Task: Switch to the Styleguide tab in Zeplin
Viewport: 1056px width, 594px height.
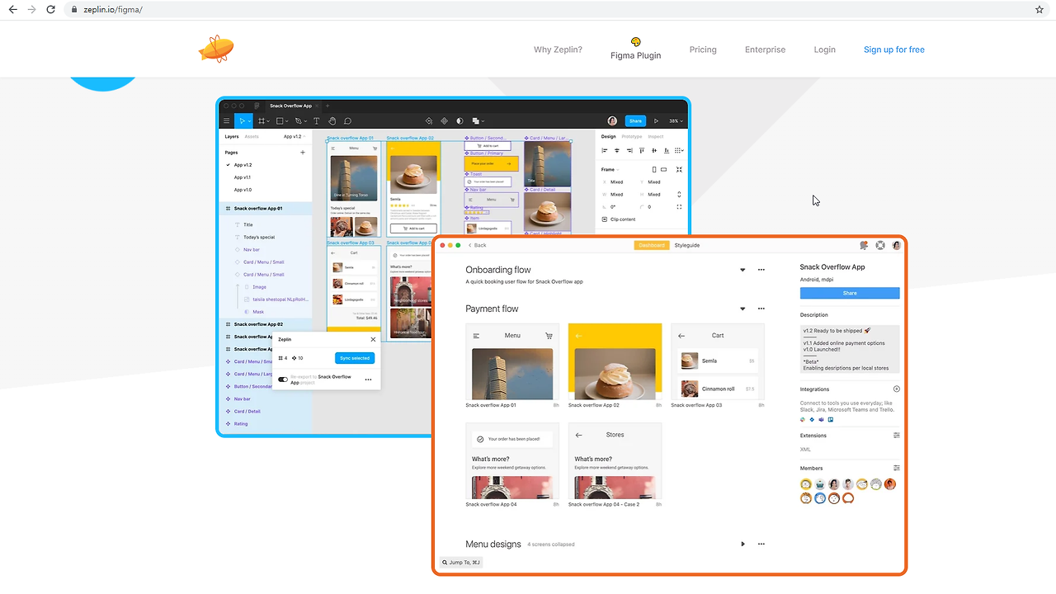Action: [687, 245]
